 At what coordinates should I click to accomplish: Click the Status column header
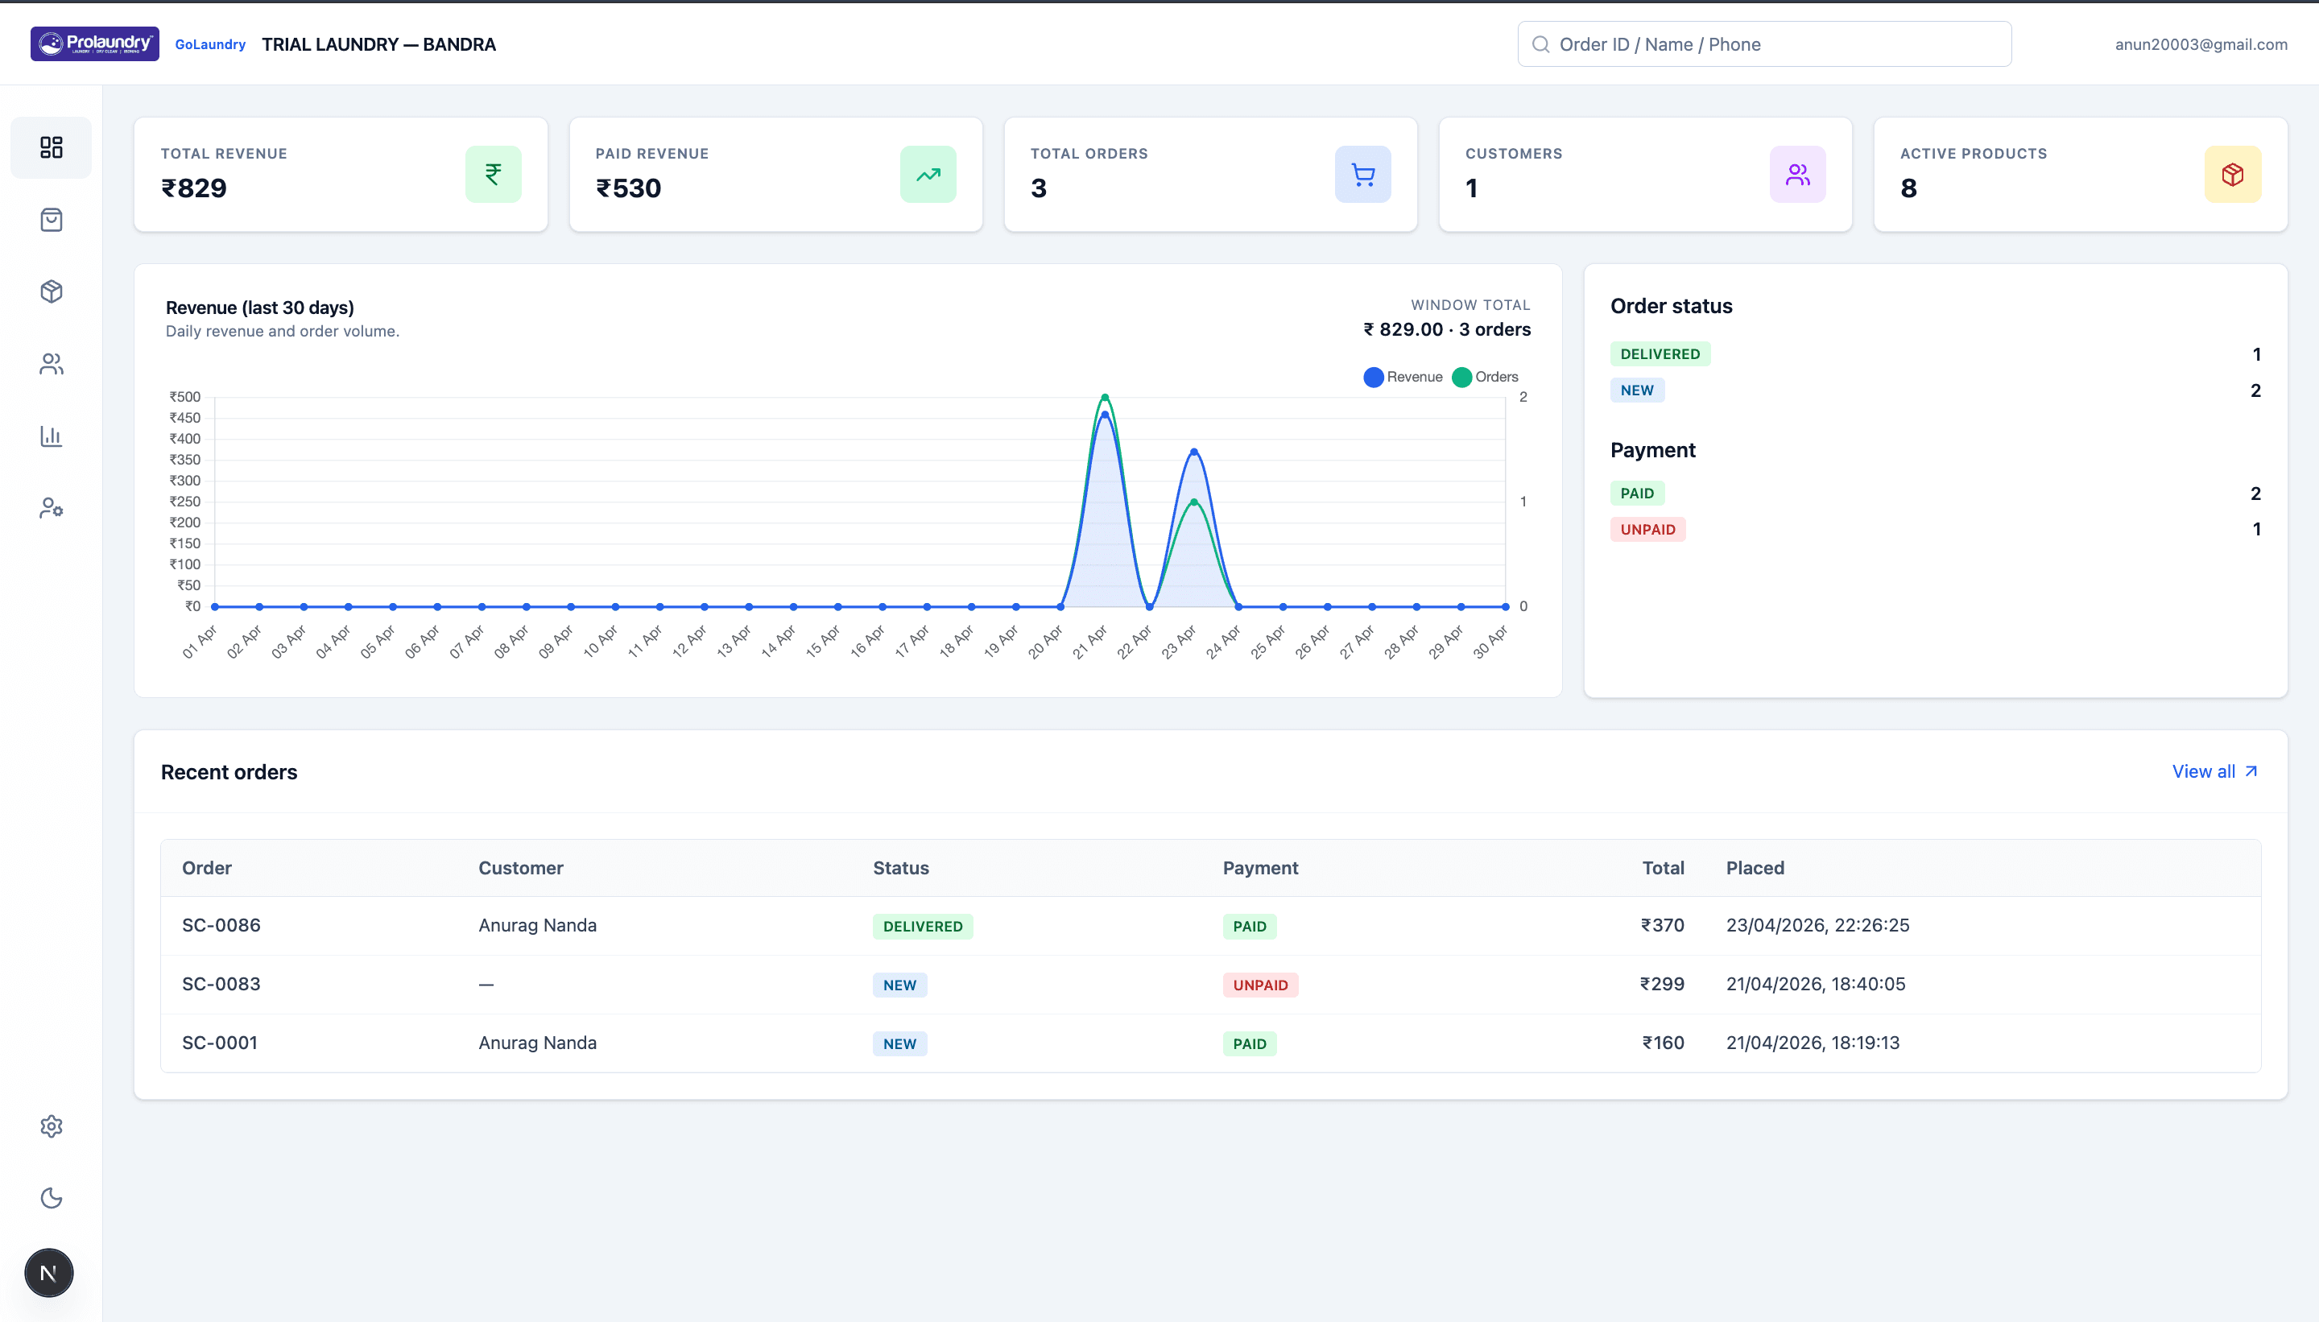click(x=901, y=868)
